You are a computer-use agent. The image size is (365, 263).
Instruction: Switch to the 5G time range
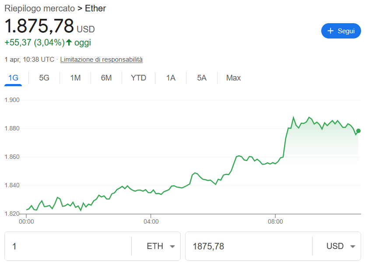pyautogui.click(x=44, y=78)
